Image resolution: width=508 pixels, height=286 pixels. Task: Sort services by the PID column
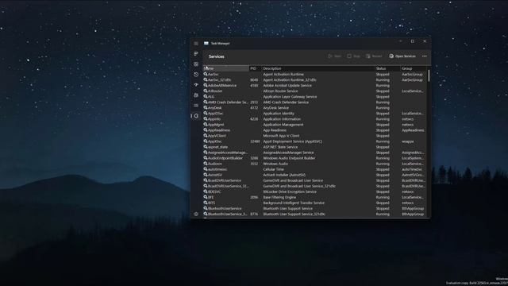click(x=256, y=68)
